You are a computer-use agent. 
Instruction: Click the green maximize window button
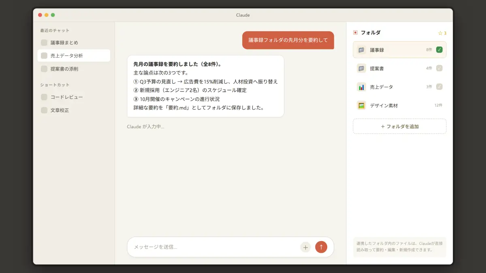coord(53,15)
